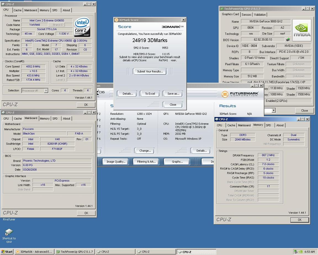318x255 pixels.
Task: Close the 3DMark Score dialog via Close button
Action: click(x=173, y=105)
